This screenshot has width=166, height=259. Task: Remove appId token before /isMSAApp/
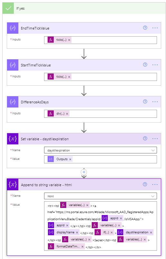point(121,218)
